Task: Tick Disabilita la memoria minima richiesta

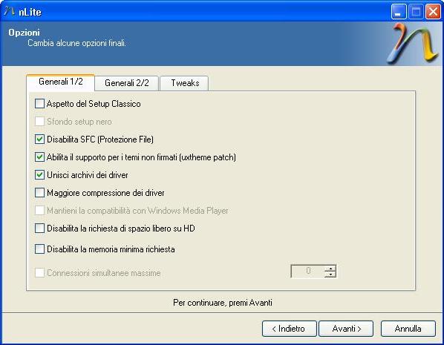Action: coord(39,249)
